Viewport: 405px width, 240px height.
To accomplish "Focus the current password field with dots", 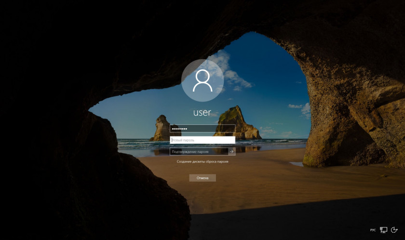I will 202,129.
